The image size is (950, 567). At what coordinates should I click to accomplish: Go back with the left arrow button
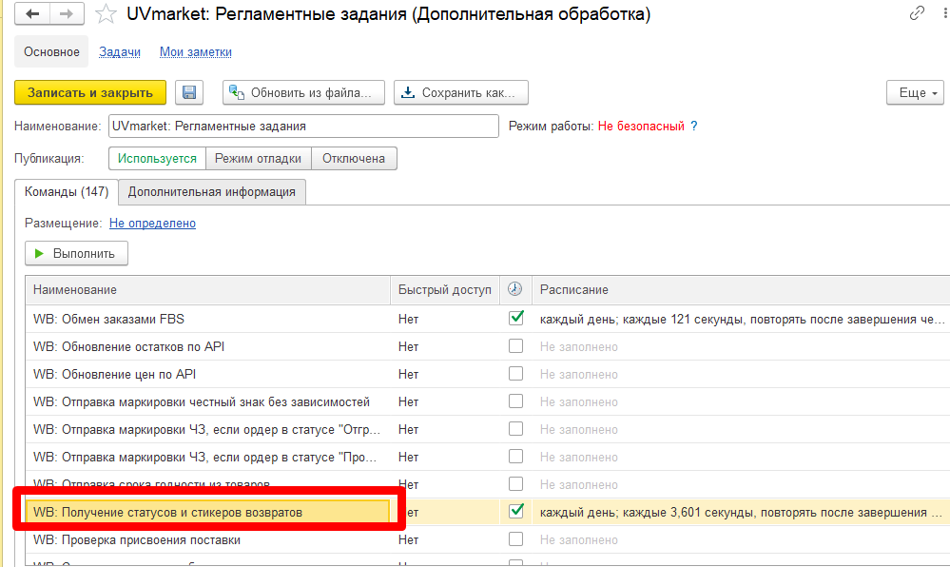point(32,13)
